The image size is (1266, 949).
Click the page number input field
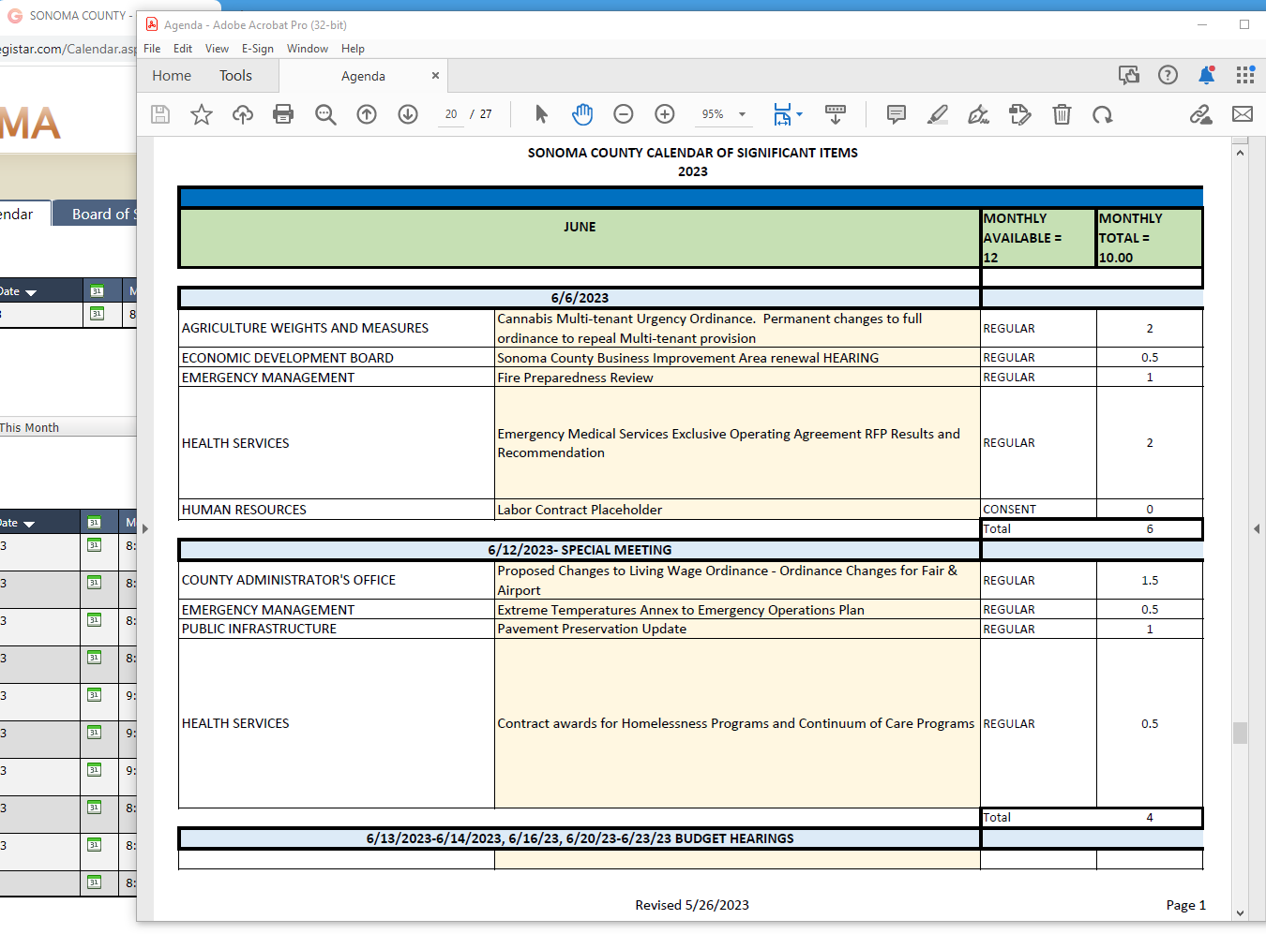tap(451, 114)
